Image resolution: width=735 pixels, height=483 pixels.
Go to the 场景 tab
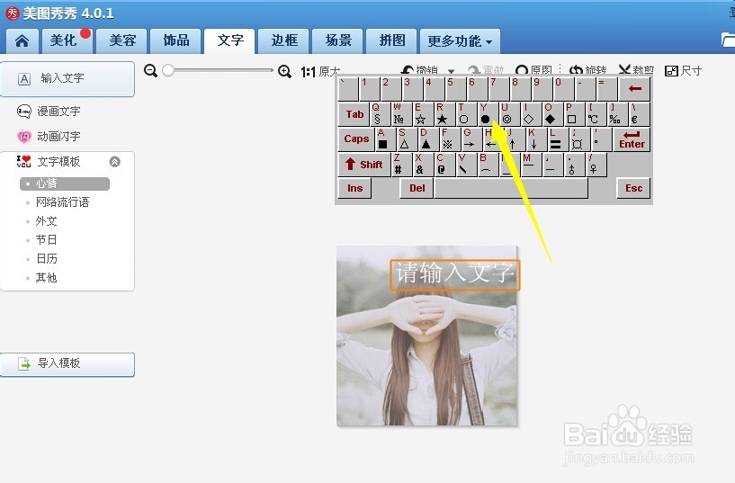(x=338, y=40)
